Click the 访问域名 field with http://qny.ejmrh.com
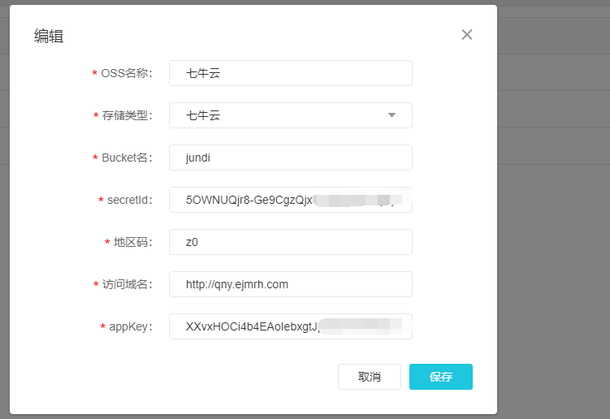The height and width of the screenshot is (419, 610). coord(290,284)
